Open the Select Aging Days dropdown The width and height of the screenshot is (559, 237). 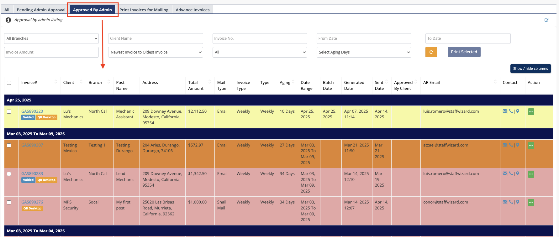click(x=364, y=52)
